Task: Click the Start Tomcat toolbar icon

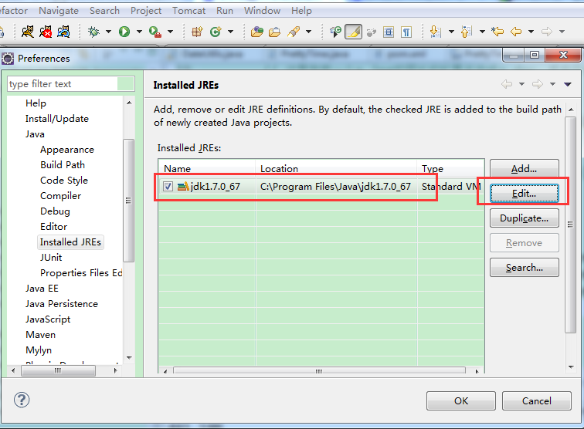Action: point(27,32)
